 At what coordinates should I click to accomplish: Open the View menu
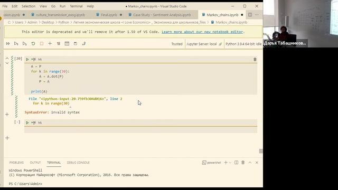(43, 6)
